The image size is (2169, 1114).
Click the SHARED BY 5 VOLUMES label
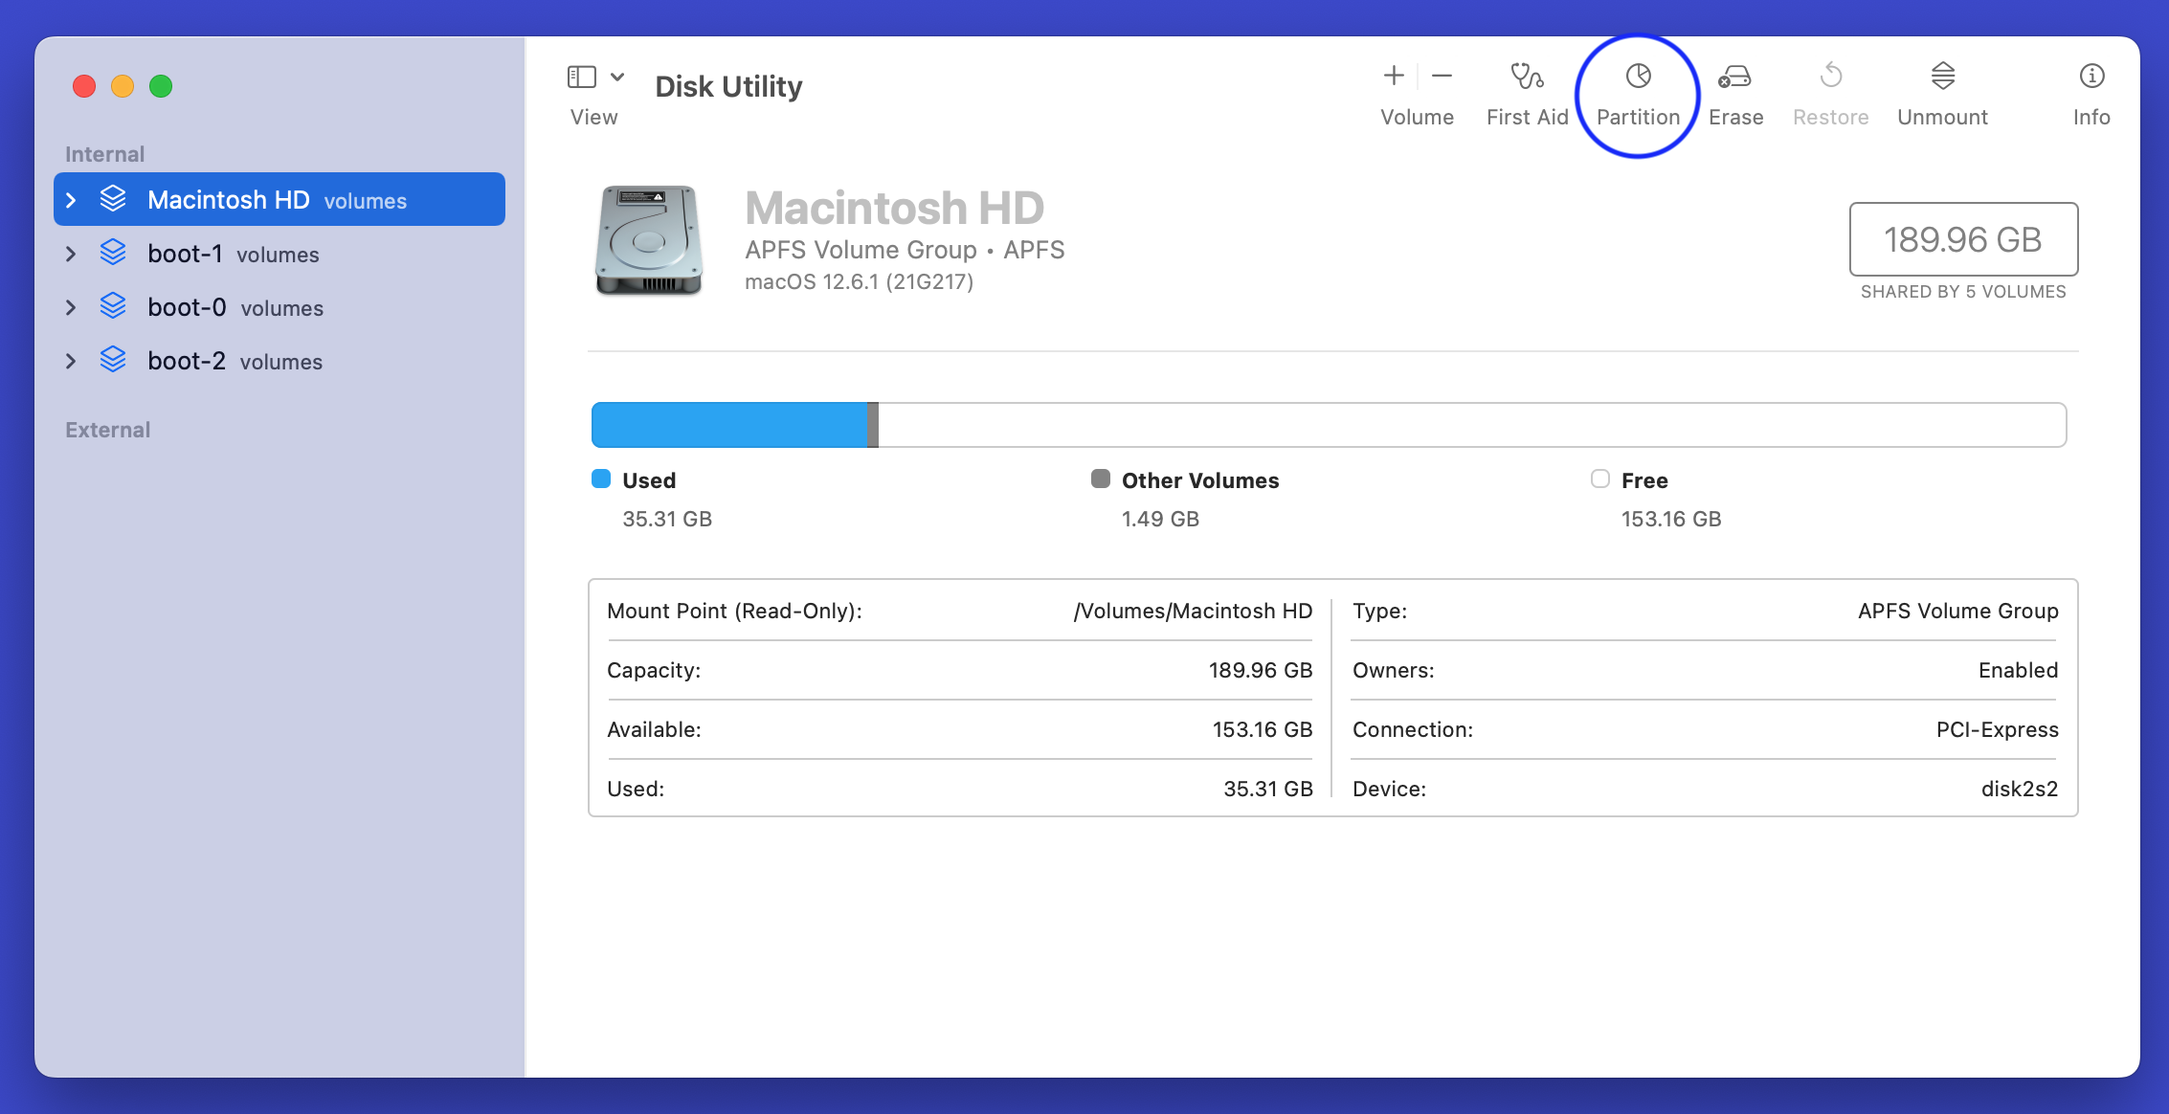[x=1963, y=291]
